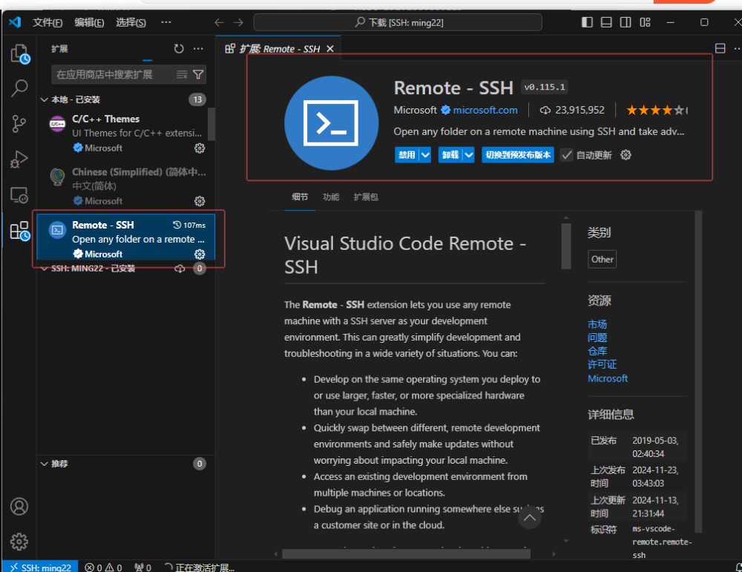Viewport: 742px width, 572px height.
Task: Open the Run and Debug view
Action: pos(19,160)
